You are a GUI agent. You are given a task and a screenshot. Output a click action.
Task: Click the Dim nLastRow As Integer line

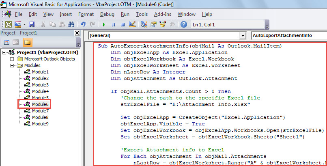point(148,72)
